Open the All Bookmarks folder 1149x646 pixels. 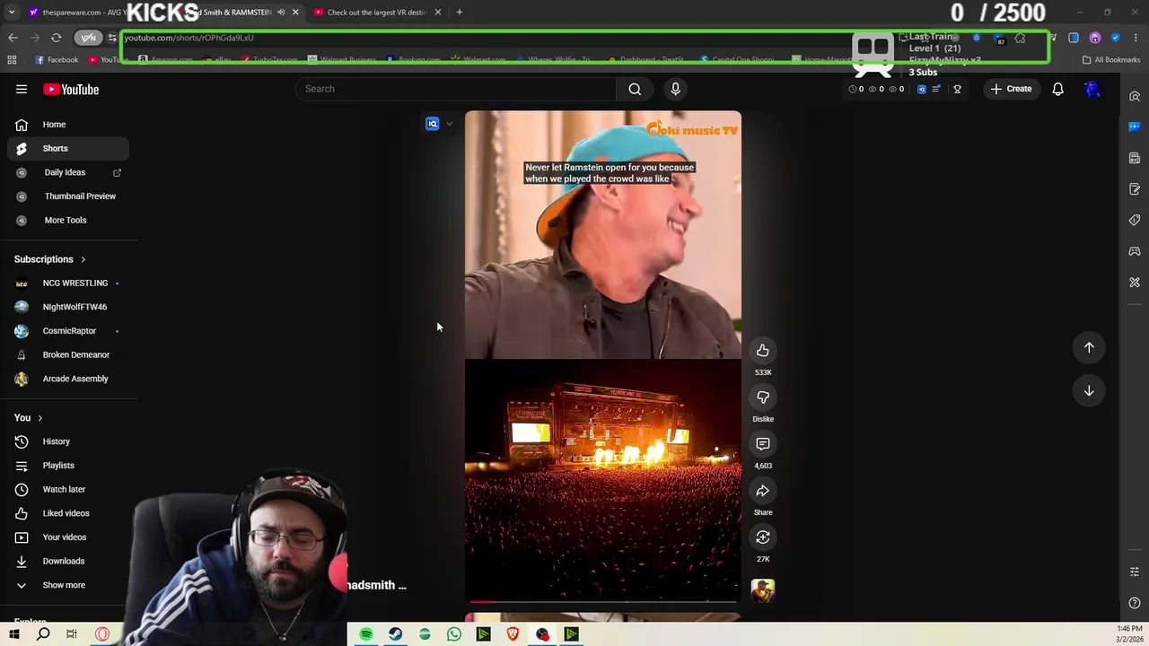coord(1111,60)
